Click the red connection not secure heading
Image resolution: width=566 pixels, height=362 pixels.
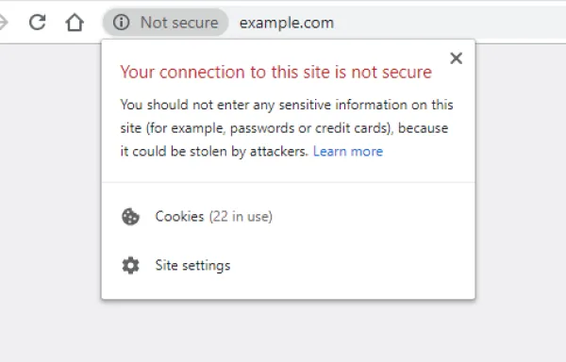pyautogui.click(x=275, y=72)
